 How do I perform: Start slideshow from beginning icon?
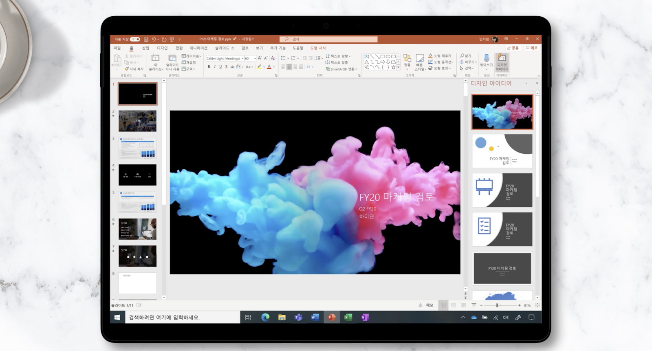tap(172, 40)
